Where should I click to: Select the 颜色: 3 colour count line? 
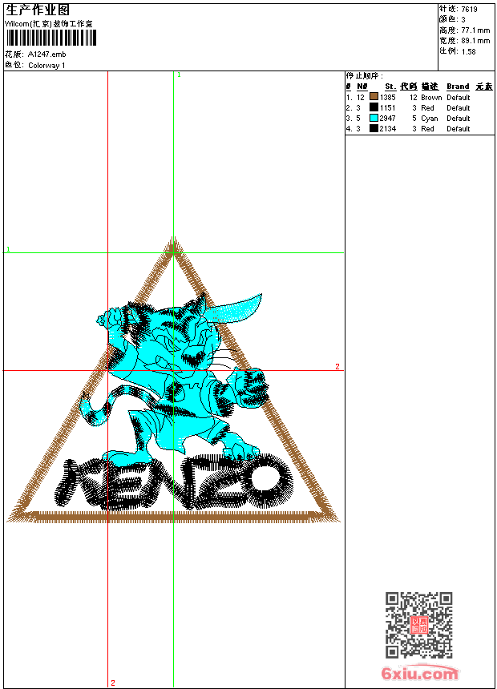[x=452, y=19]
